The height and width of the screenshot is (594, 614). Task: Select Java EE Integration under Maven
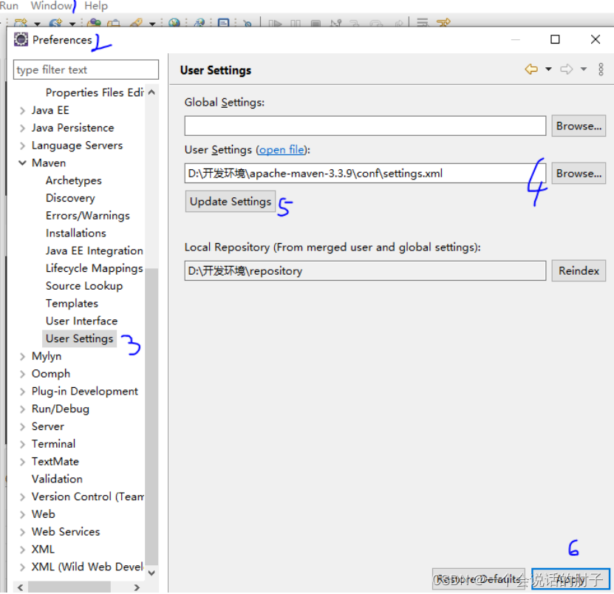pos(94,251)
